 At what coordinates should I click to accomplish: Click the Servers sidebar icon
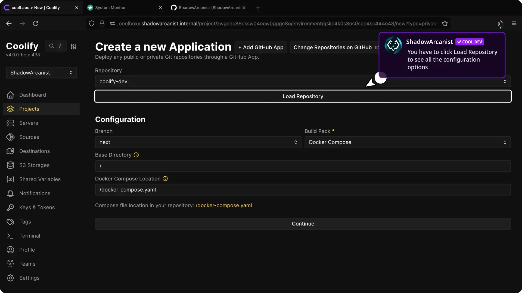(x=10, y=123)
